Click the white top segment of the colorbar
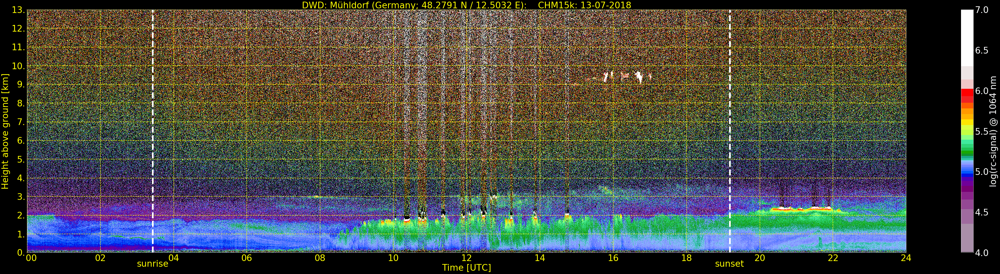Viewport: 1000px width, 274px height. point(967,38)
